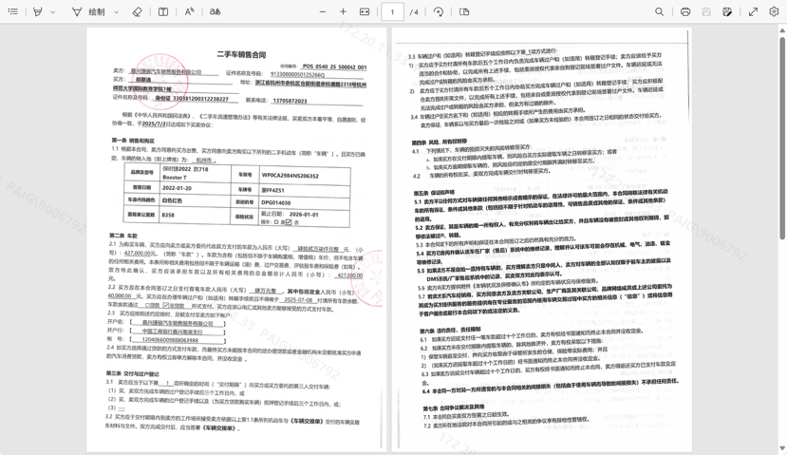Open the PDF settings gear menu
Screen dimensions: 787x455
774,12
